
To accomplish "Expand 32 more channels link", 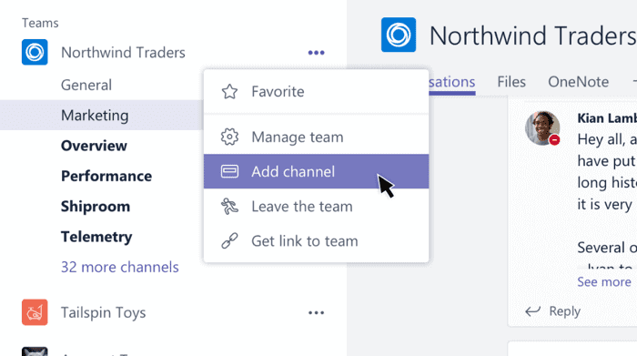I will click(120, 267).
